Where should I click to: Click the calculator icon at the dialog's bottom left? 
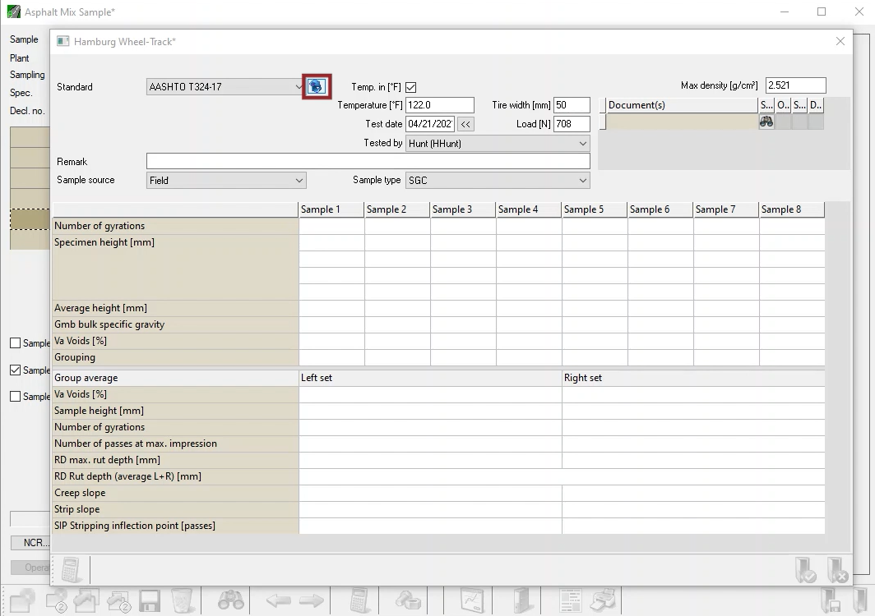click(72, 568)
